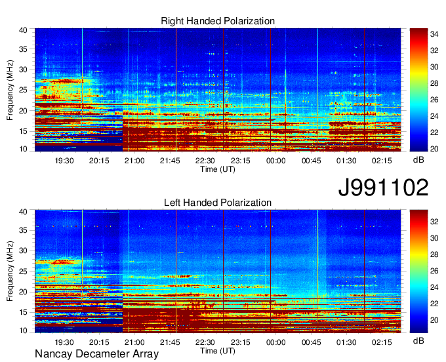Viewport: 446px width, 362px height.
Task: Click the 35 MHz tick on Right Handed plot
Action: [x=23, y=49]
